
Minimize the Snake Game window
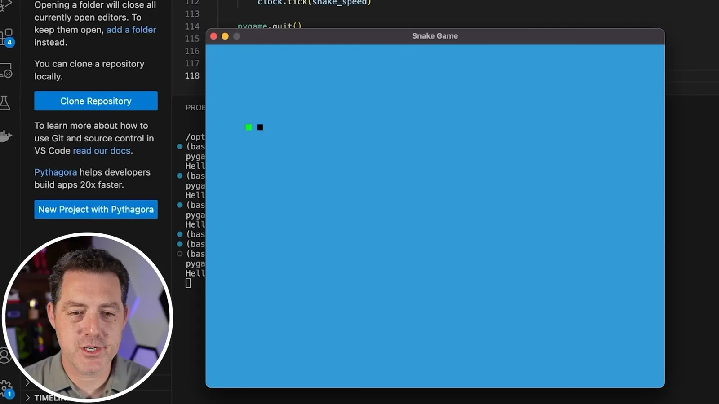tap(225, 36)
